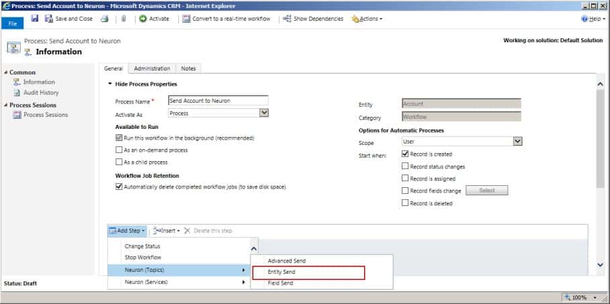
Task: Choose Field Send from submenu
Action: tap(281, 283)
